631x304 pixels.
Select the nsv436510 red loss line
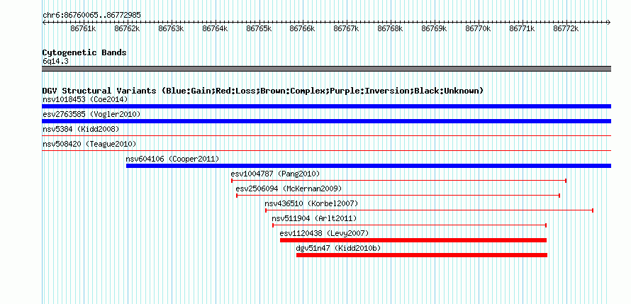click(430, 210)
